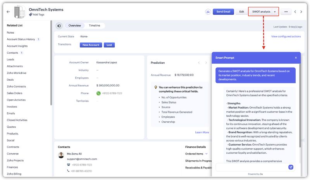Click Shipments In Progress in Finance Details
Viewport: 310px width, 180px height.
(198, 161)
